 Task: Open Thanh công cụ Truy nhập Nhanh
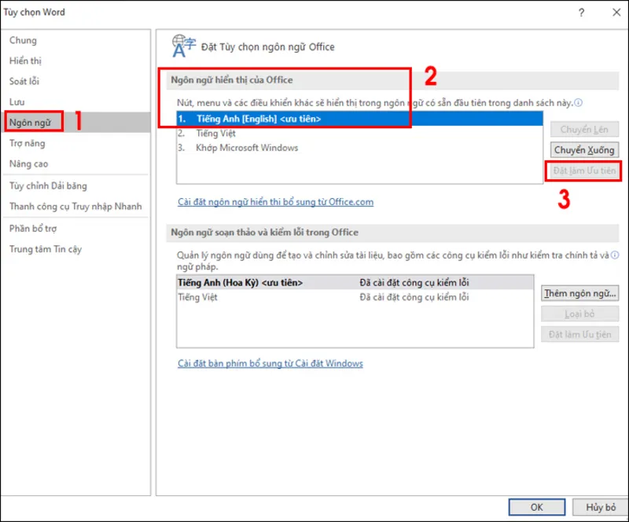[75, 206]
